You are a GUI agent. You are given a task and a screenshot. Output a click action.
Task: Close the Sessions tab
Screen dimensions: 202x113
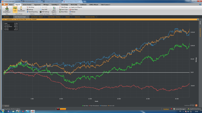[82, 17]
